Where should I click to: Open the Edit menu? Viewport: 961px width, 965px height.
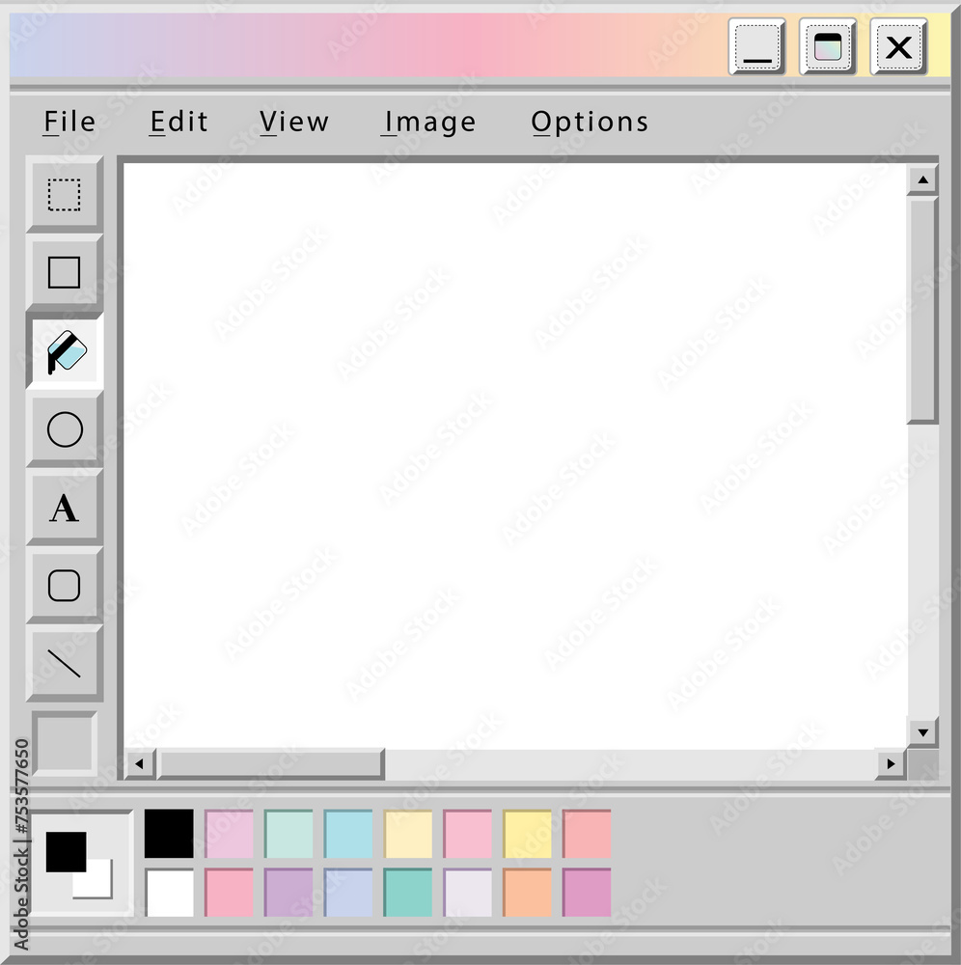tap(179, 122)
